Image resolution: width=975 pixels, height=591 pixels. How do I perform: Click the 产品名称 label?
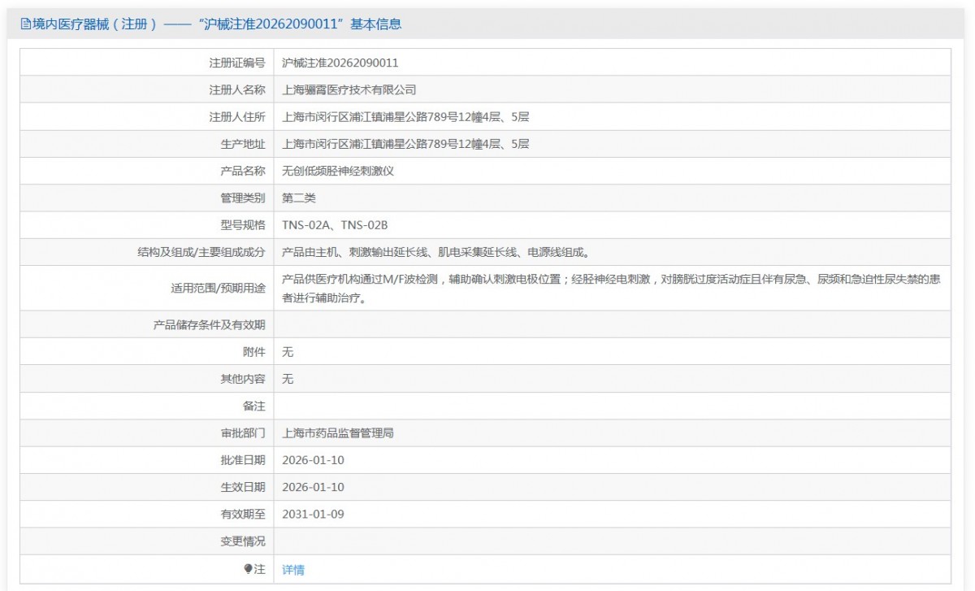click(x=243, y=171)
